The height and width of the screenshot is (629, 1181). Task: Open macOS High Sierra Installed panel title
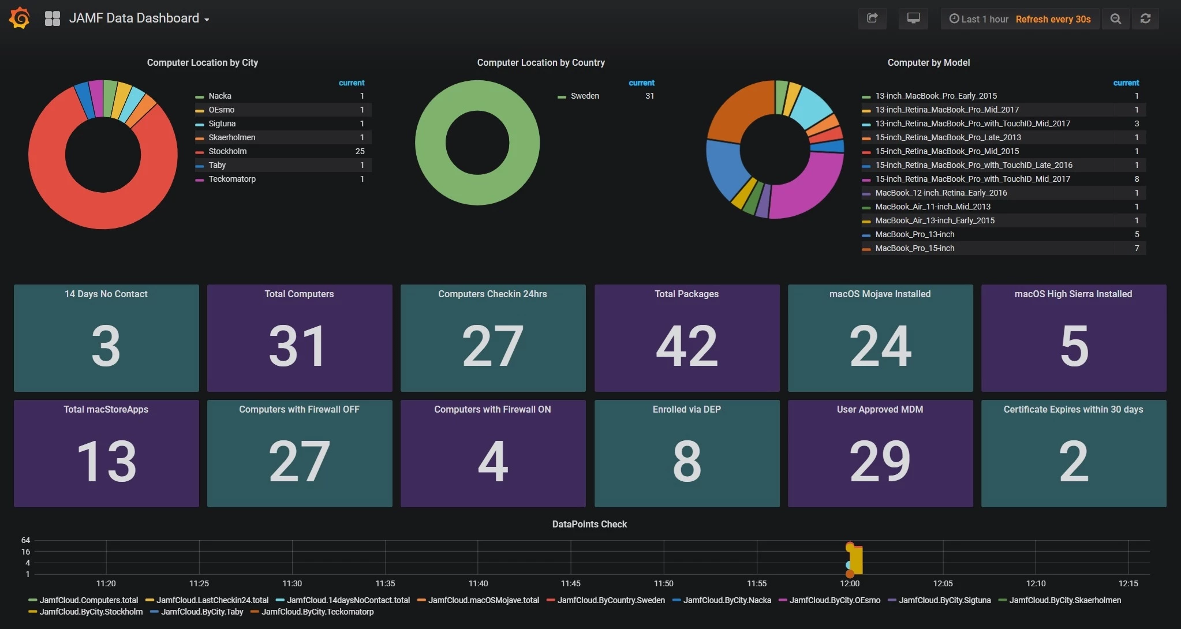pyautogui.click(x=1073, y=294)
